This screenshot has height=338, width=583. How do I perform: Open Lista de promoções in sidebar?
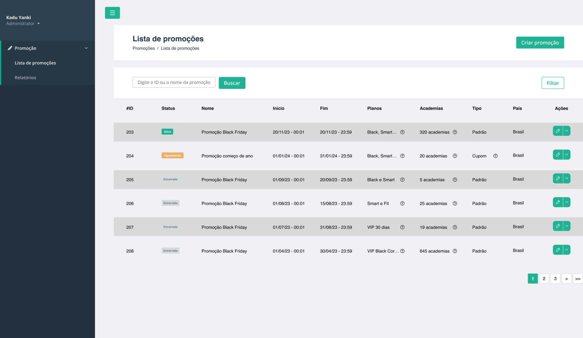[x=35, y=63]
